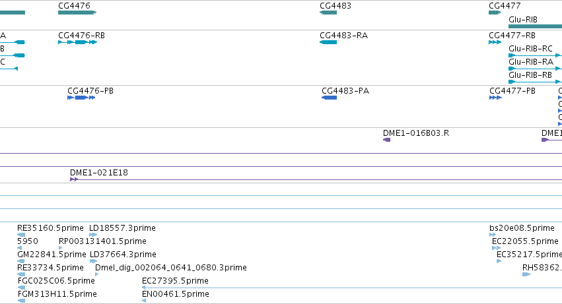
Task: Select the CG4477 gene glyph
Action: (x=495, y=13)
